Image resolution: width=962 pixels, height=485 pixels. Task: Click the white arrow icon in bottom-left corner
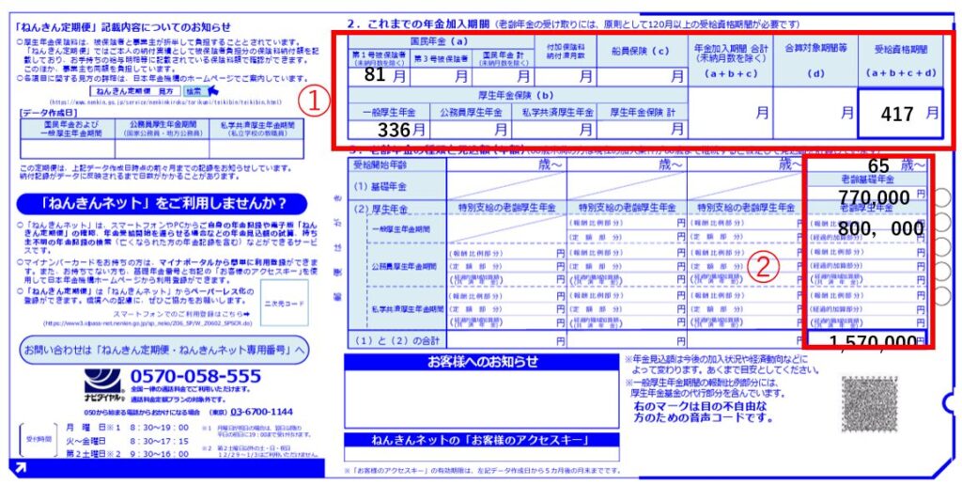[x=21, y=466]
